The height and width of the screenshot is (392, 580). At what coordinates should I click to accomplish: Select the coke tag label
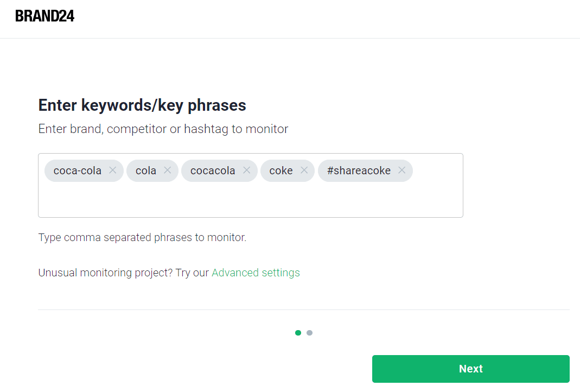(281, 170)
